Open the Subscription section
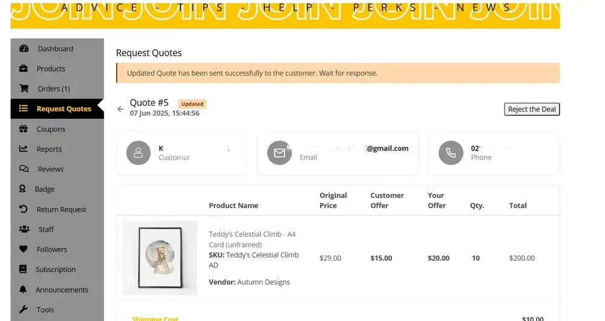The image size is (605, 321). click(57, 270)
